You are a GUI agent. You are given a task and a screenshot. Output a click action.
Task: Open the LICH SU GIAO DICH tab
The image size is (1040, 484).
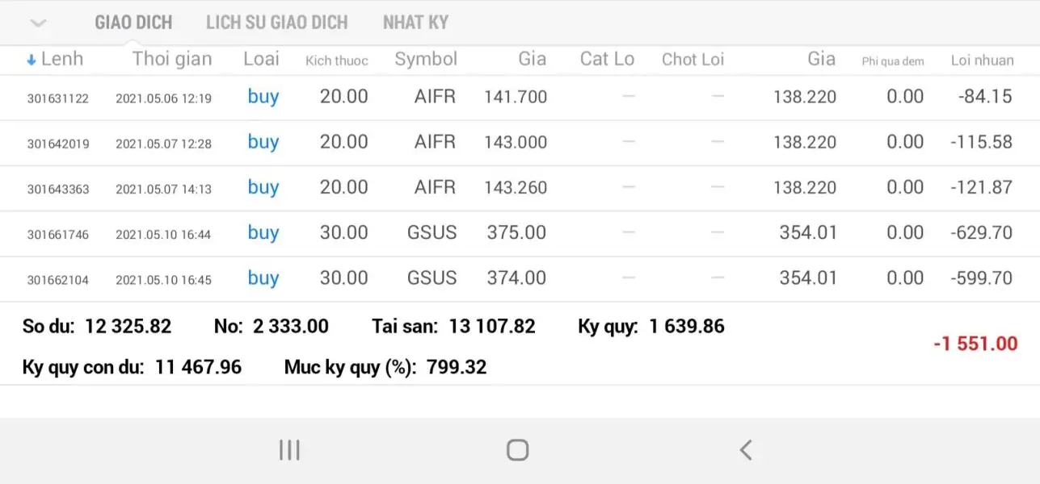(276, 23)
